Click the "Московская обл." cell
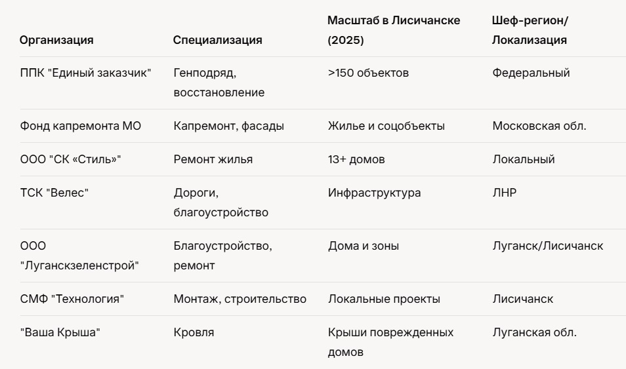 coord(539,126)
